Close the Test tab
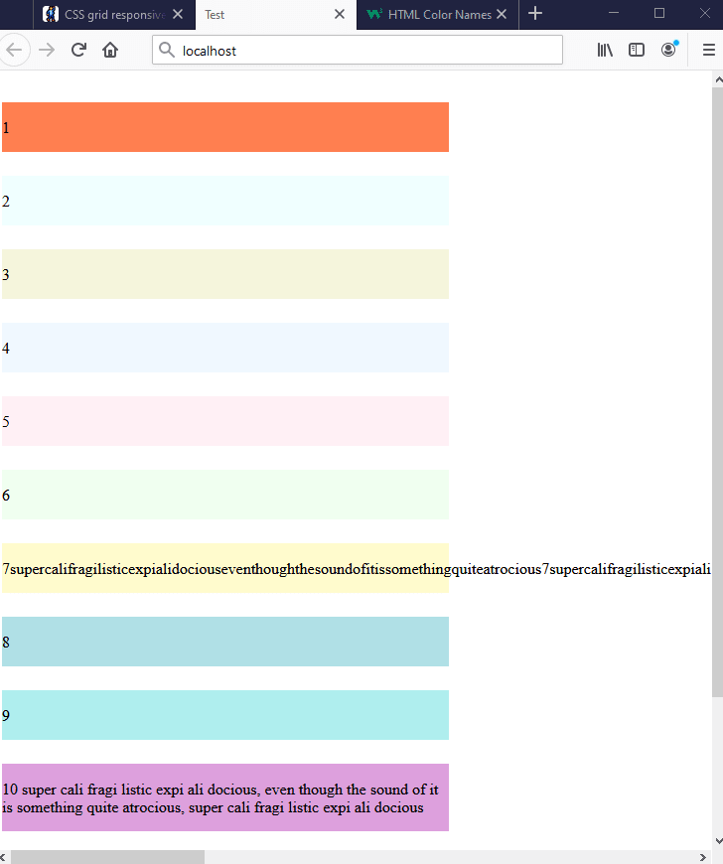 pyautogui.click(x=340, y=14)
